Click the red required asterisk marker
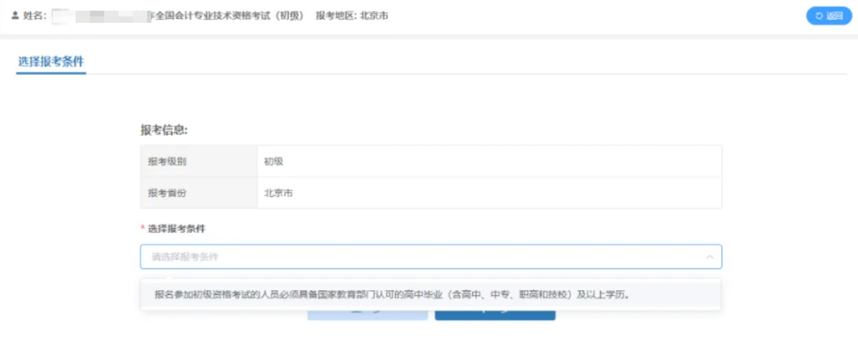 point(143,229)
